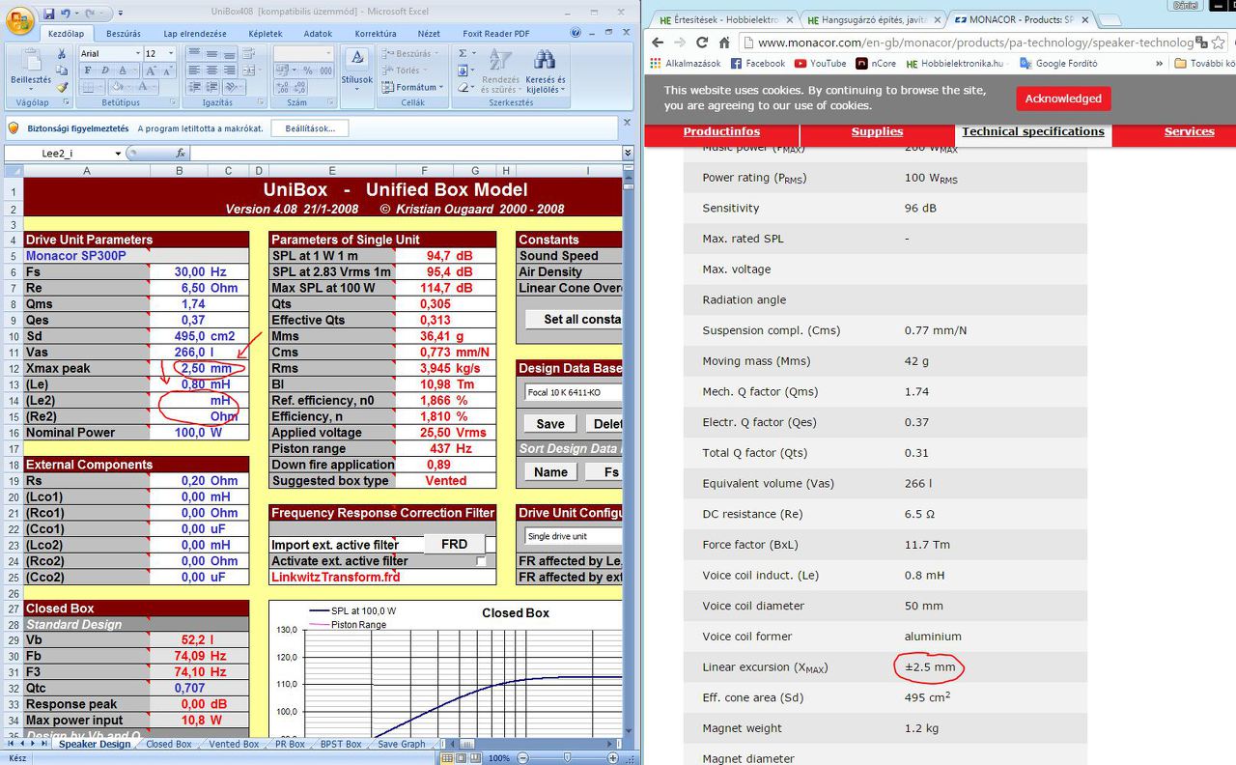The height and width of the screenshot is (765, 1236).
Task: Center-align text horizontally in the Igazítás group
Action: [x=211, y=71]
